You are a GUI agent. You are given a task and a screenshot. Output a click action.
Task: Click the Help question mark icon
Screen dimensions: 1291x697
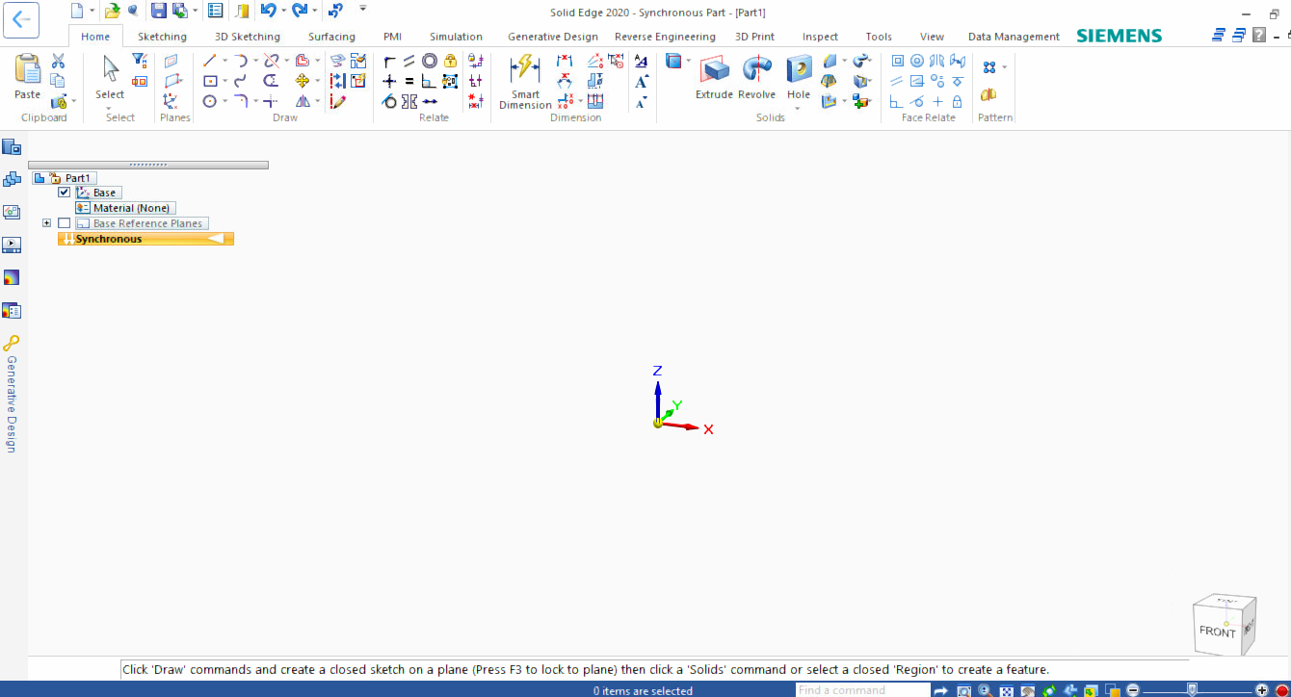[x=1259, y=35]
